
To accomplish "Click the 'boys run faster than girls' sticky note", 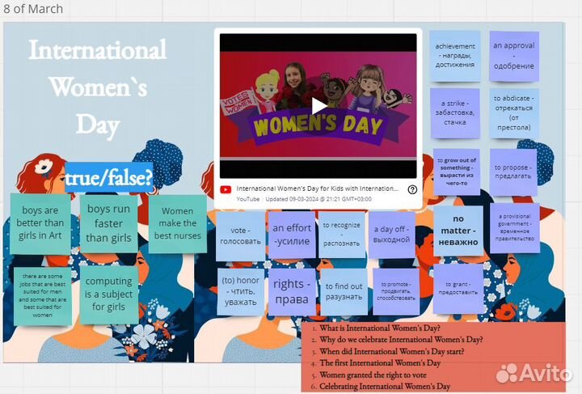I will coord(108,222).
